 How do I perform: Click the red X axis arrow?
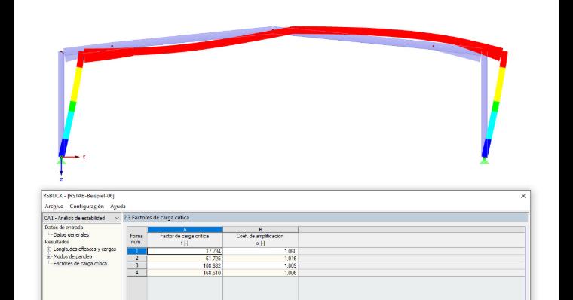click(x=72, y=157)
